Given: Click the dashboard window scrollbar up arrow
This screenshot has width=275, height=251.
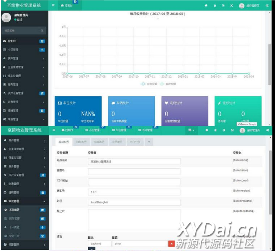Looking at the screenshot, I should (x=270, y=13).
